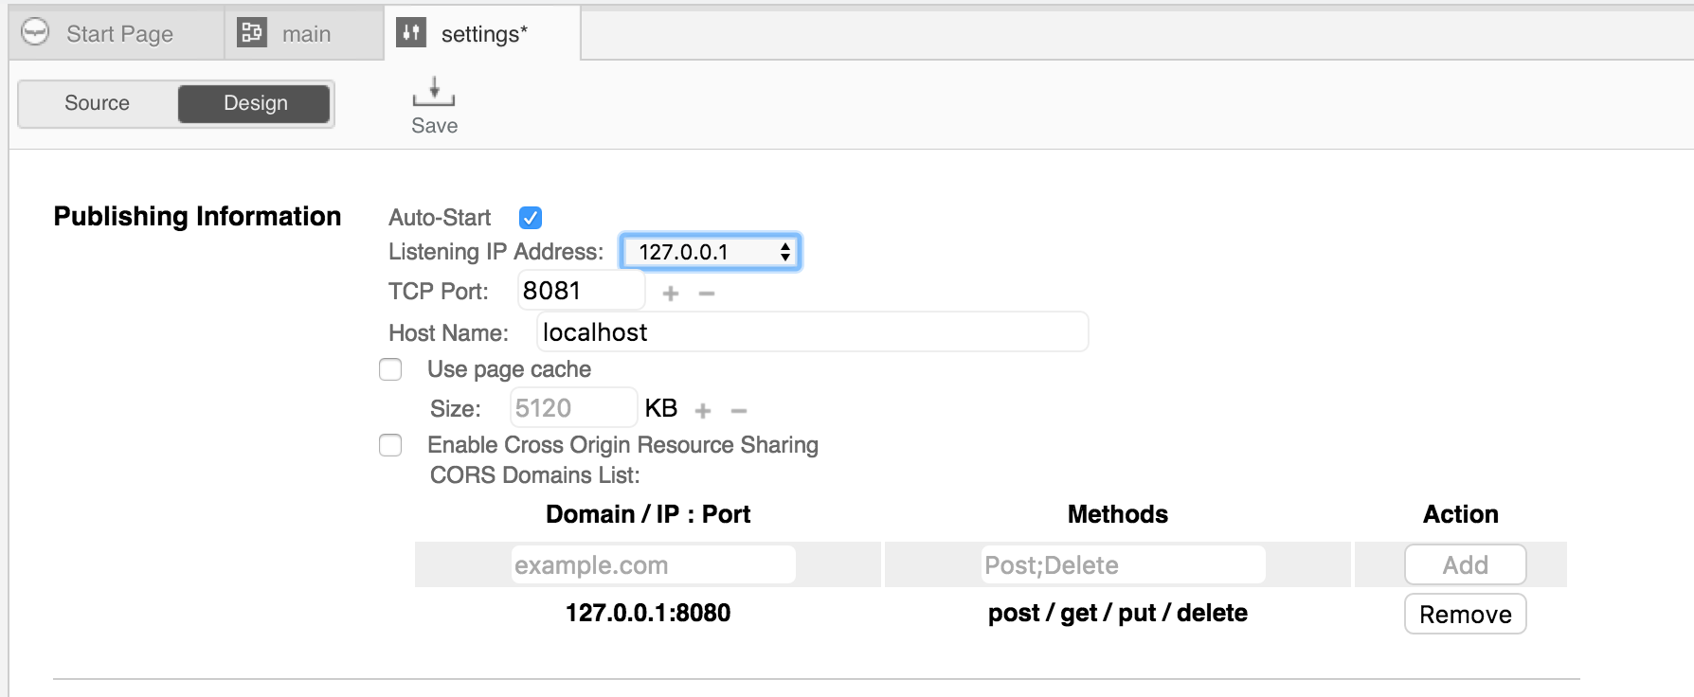Remove the 127.0.0.1:8080 CORS entry
The height and width of the screenshot is (697, 1694).
pyautogui.click(x=1465, y=615)
